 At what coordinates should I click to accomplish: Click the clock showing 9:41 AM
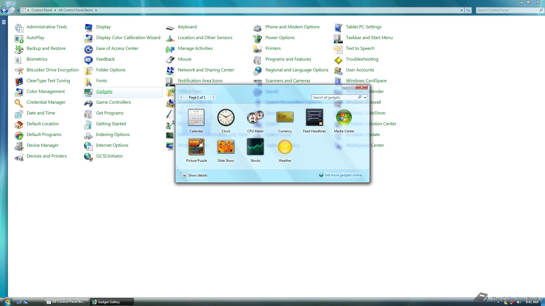(x=532, y=302)
